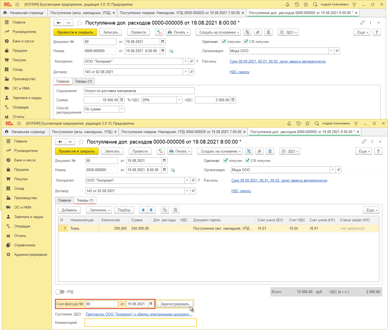Go back with the left arrow in lower window

(x=60, y=142)
